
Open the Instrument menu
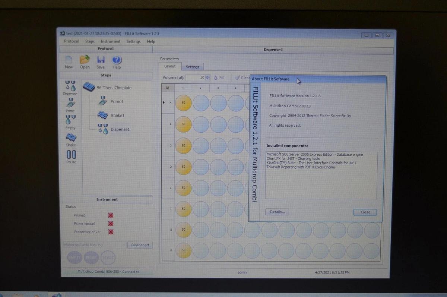[x=110, y=41]
